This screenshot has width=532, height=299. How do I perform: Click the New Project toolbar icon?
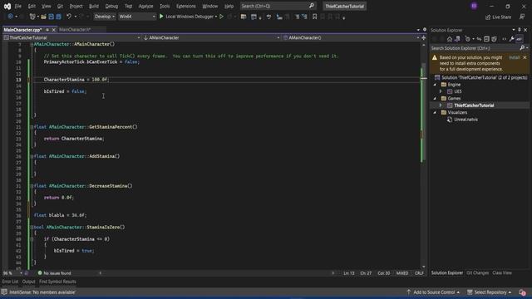click(32, 17)
